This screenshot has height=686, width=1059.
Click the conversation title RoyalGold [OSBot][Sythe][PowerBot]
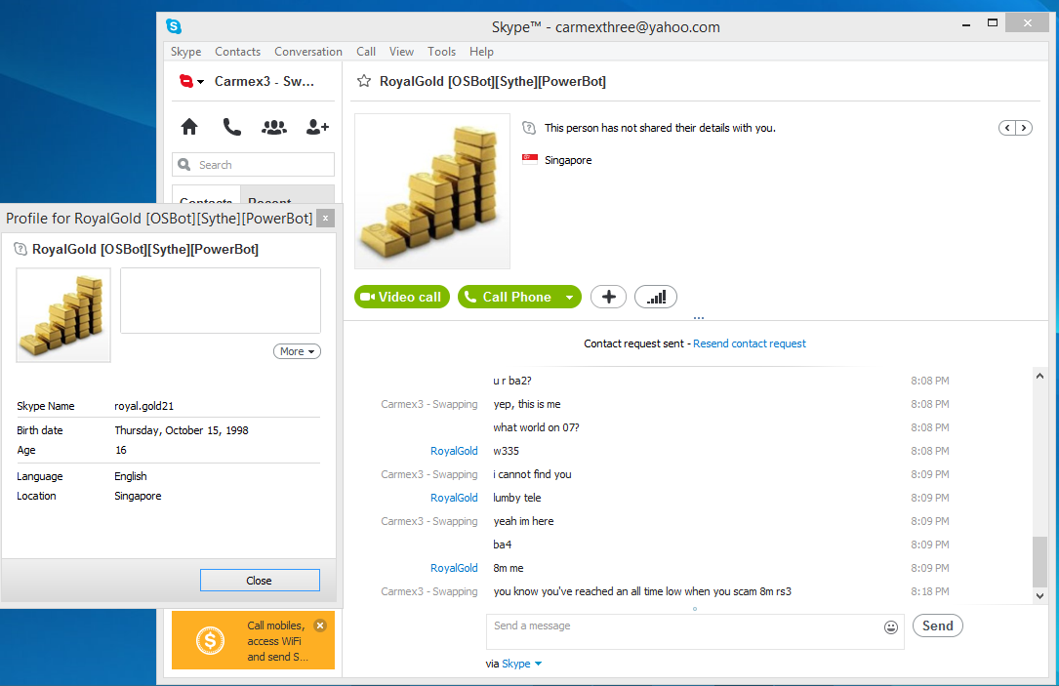click(492, 81)
